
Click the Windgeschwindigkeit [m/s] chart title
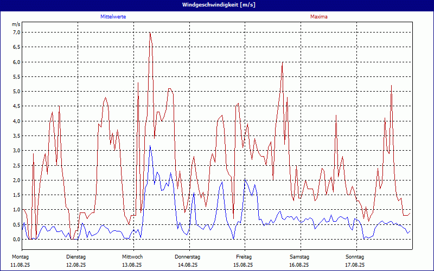217,5
